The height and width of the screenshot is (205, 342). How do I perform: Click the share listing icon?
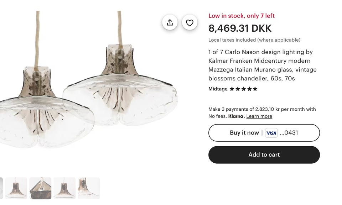pyautogui.click(x=170, y=22)
